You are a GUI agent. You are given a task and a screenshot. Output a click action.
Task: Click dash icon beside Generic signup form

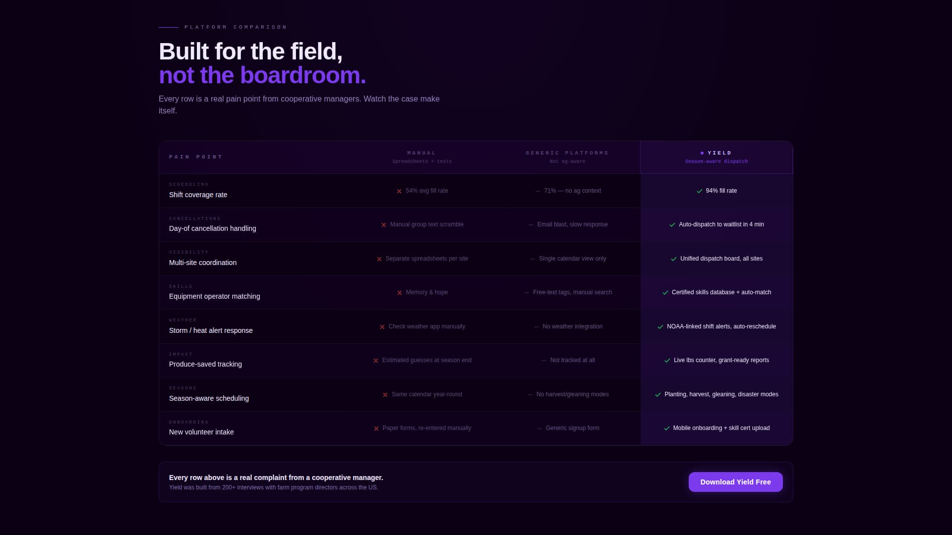[539, 428]
